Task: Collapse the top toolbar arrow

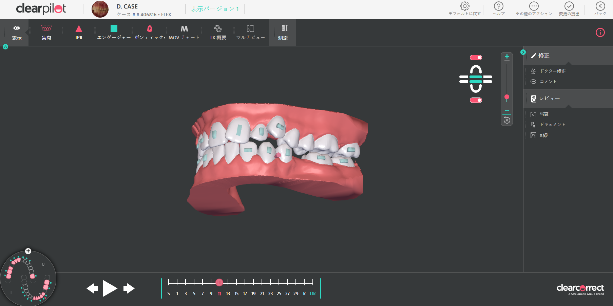Action: (x=5, y=47)
